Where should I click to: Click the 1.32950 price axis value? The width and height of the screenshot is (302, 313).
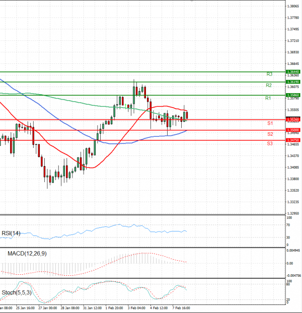coord(293,213)
